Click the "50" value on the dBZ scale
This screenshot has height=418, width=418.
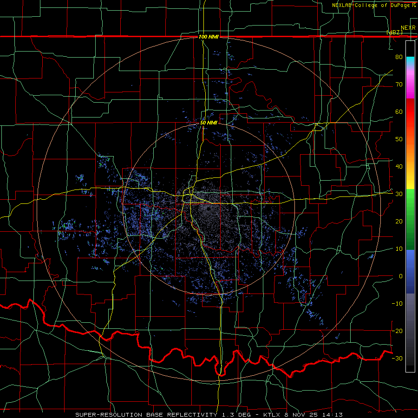399,139
